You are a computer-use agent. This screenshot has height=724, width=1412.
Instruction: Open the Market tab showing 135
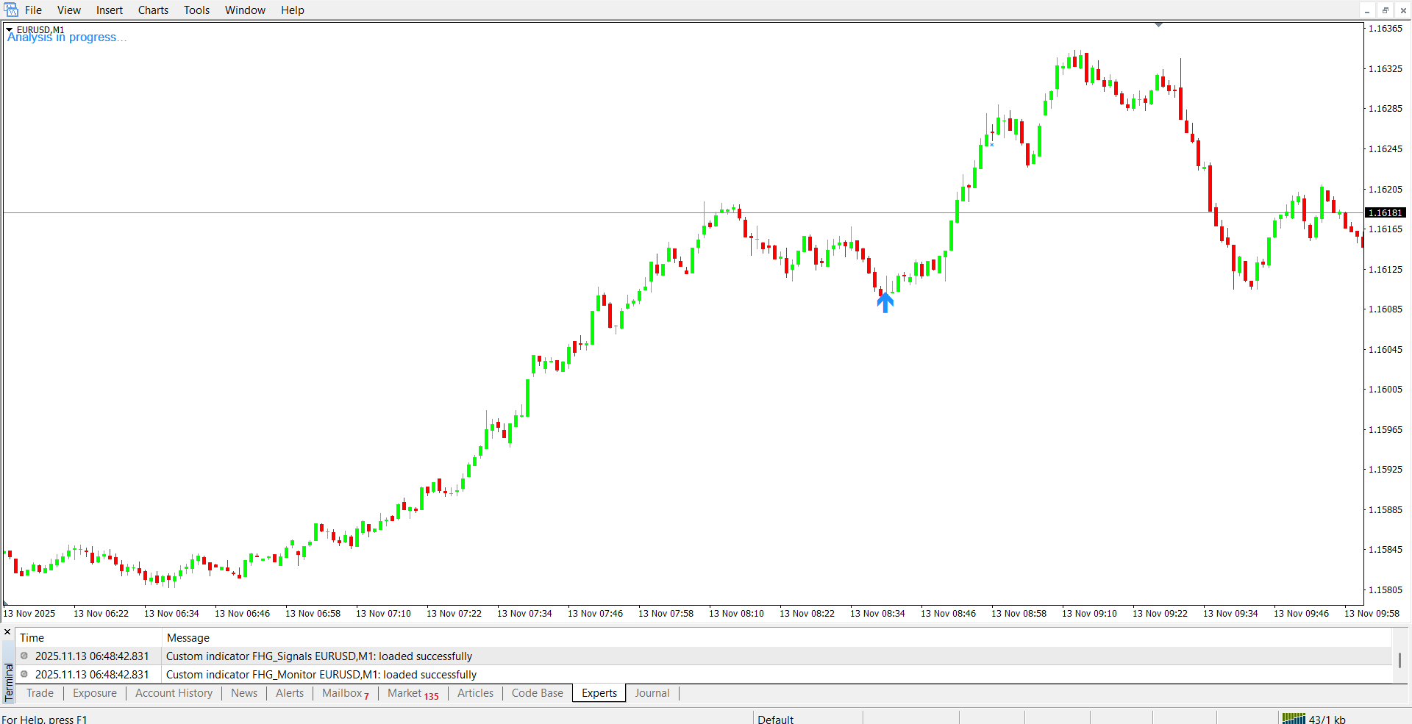pyautogui.click(x=413, y=693)
